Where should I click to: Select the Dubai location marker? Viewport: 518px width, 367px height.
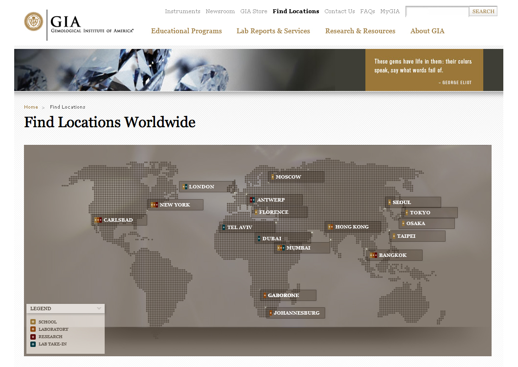tap(283, 238)
